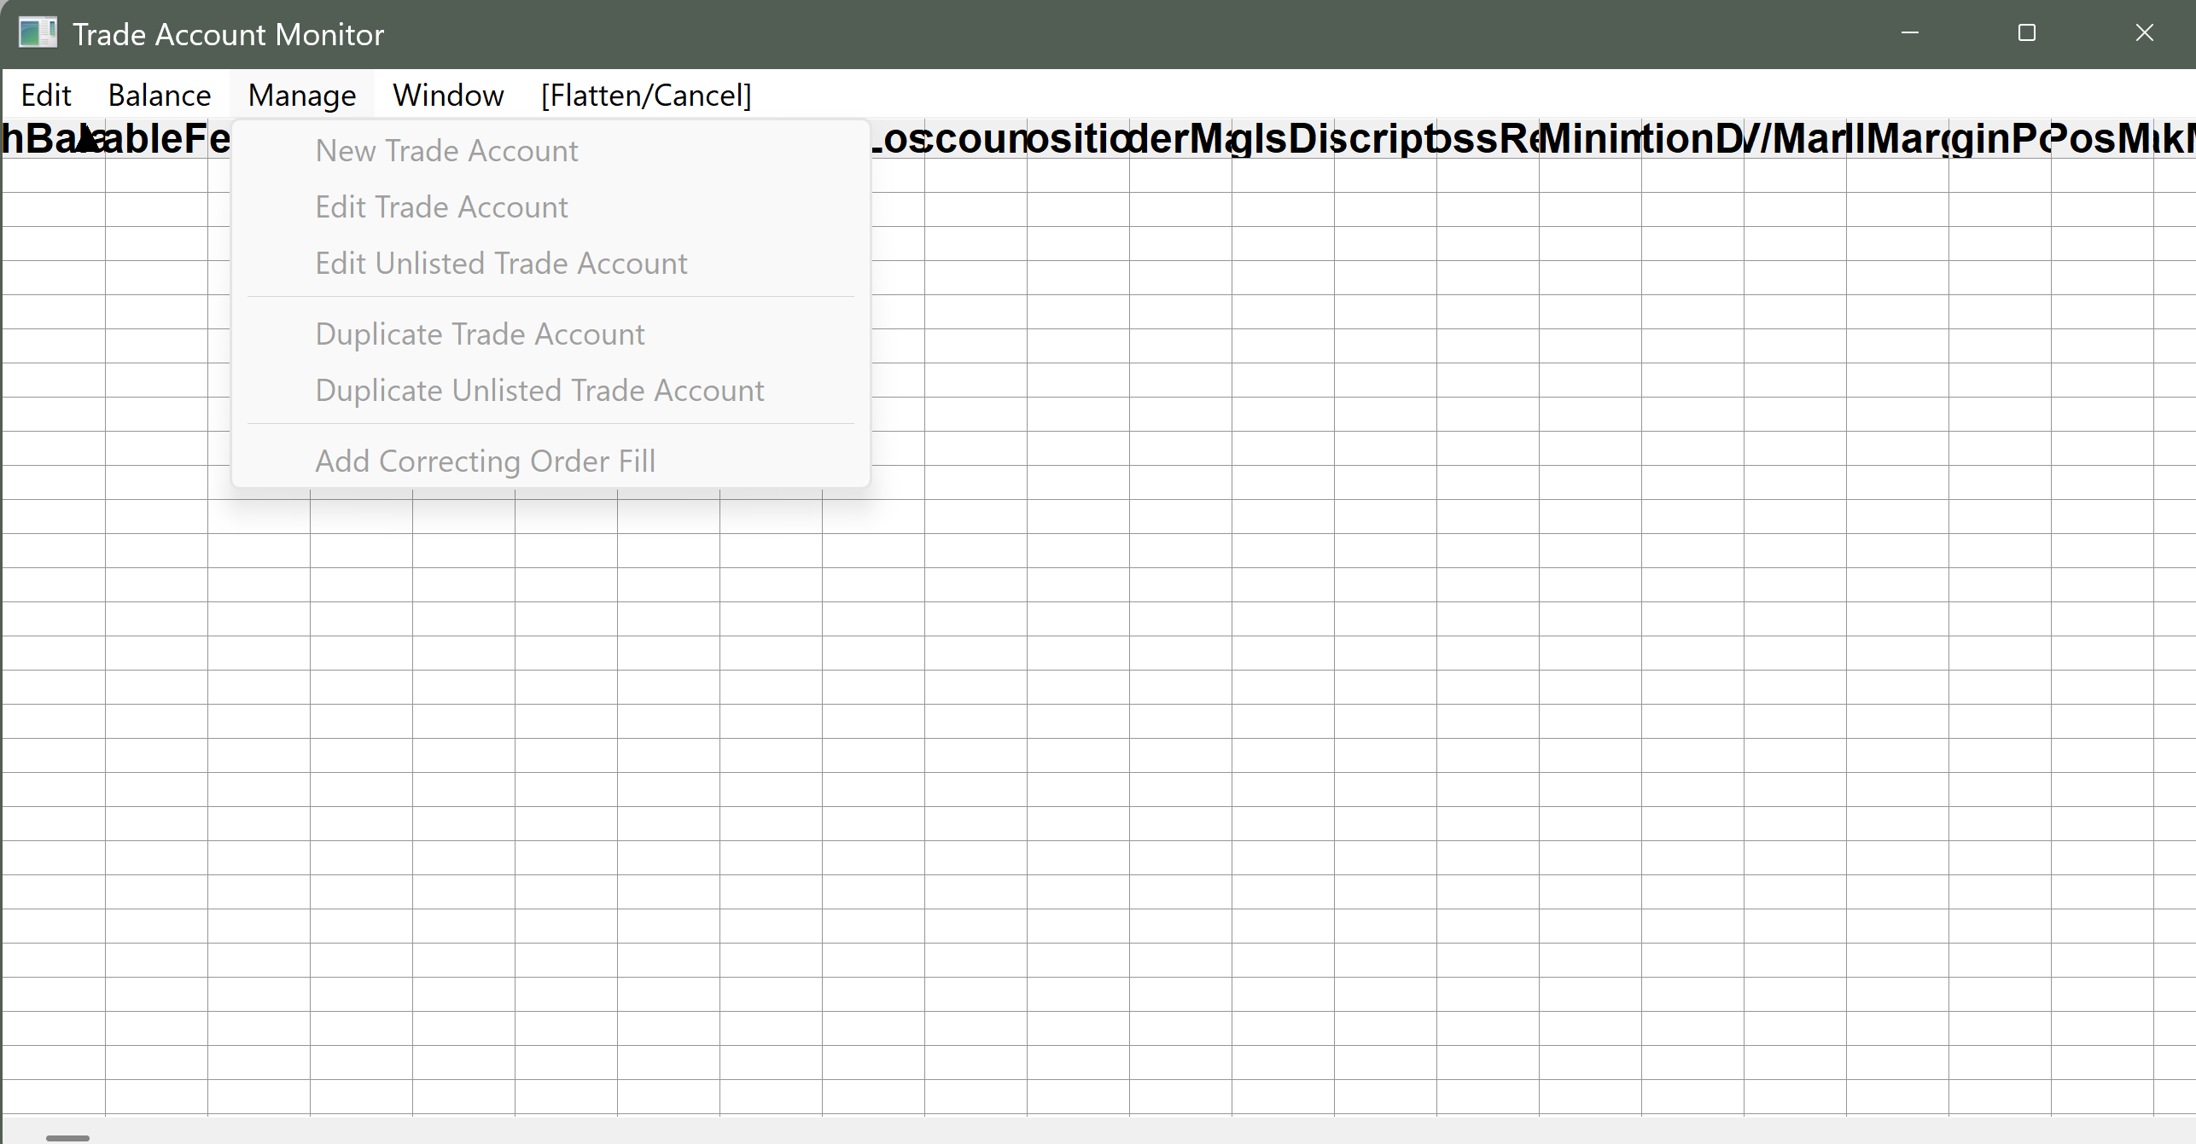The height and width of the screenshot is (1144, 2196).
Task: Click the horizontal scrollbar thumb
Action: tap(67, 1137)
